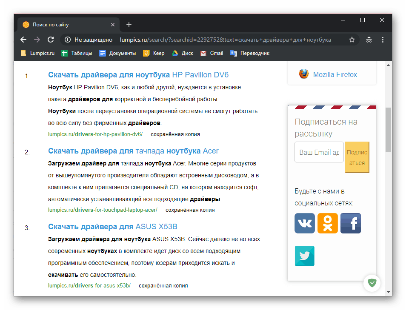Select the 'Поиск по сайту' tab
Viewport: 406px width, 310px height.
pos(69,25)
